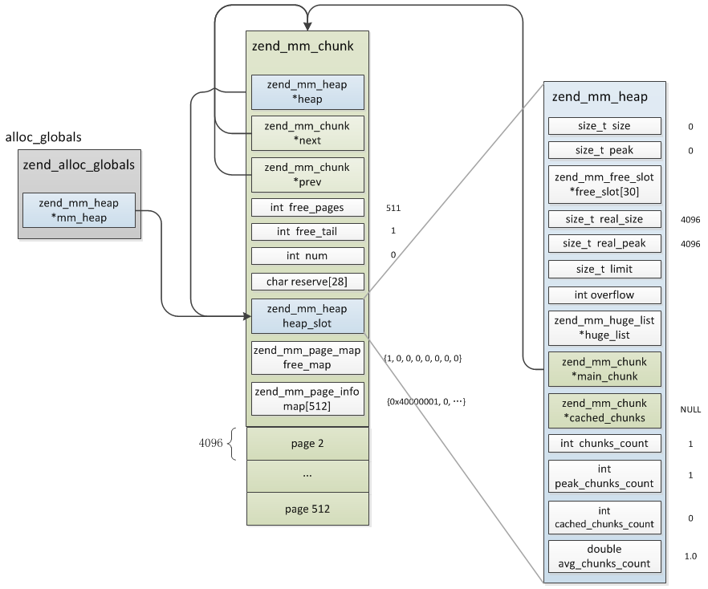Select the int num field

point(307,256)
